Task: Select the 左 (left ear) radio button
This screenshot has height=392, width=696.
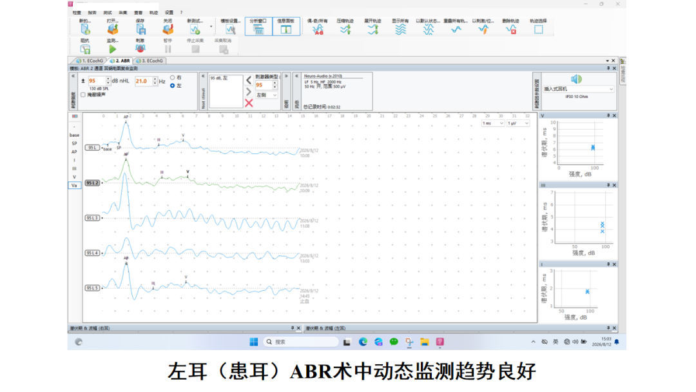Action: click(172, 85)
